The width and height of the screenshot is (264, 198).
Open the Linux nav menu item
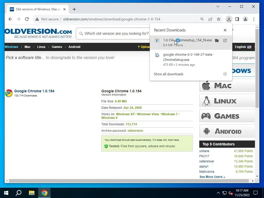tap(41, 47)
